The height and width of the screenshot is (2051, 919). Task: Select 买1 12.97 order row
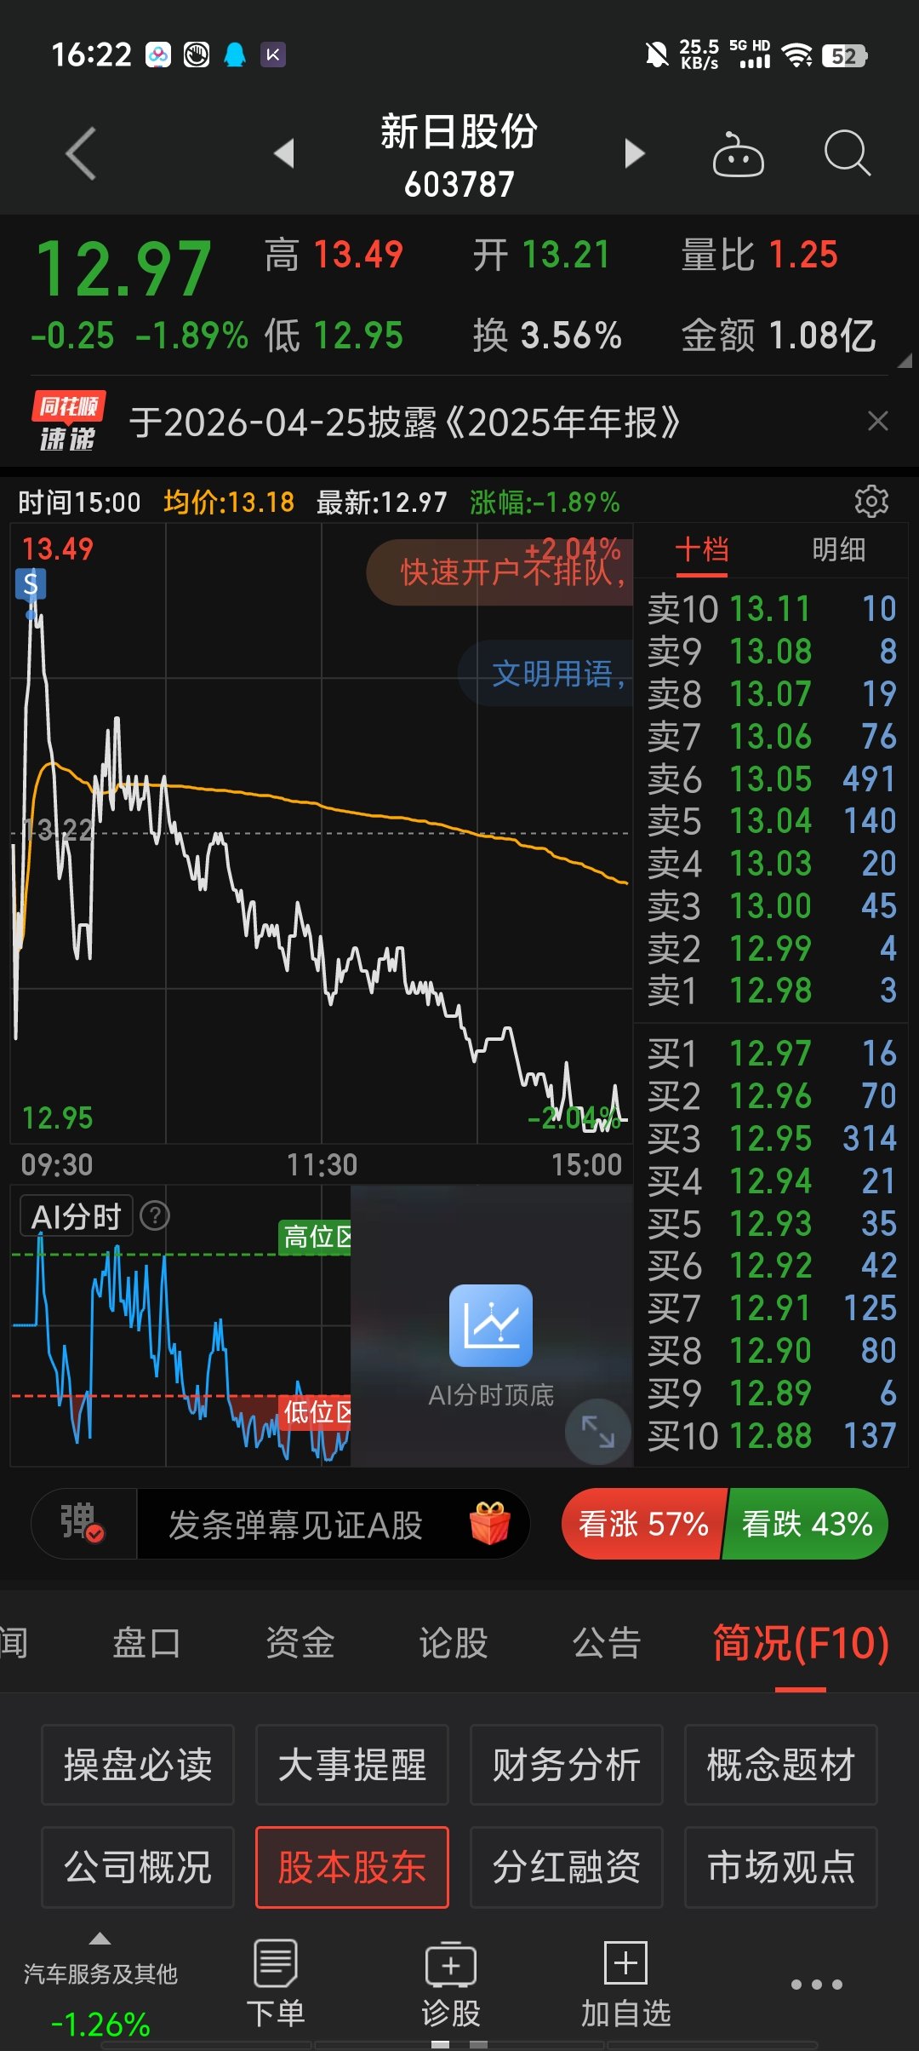coord(772,1054)
